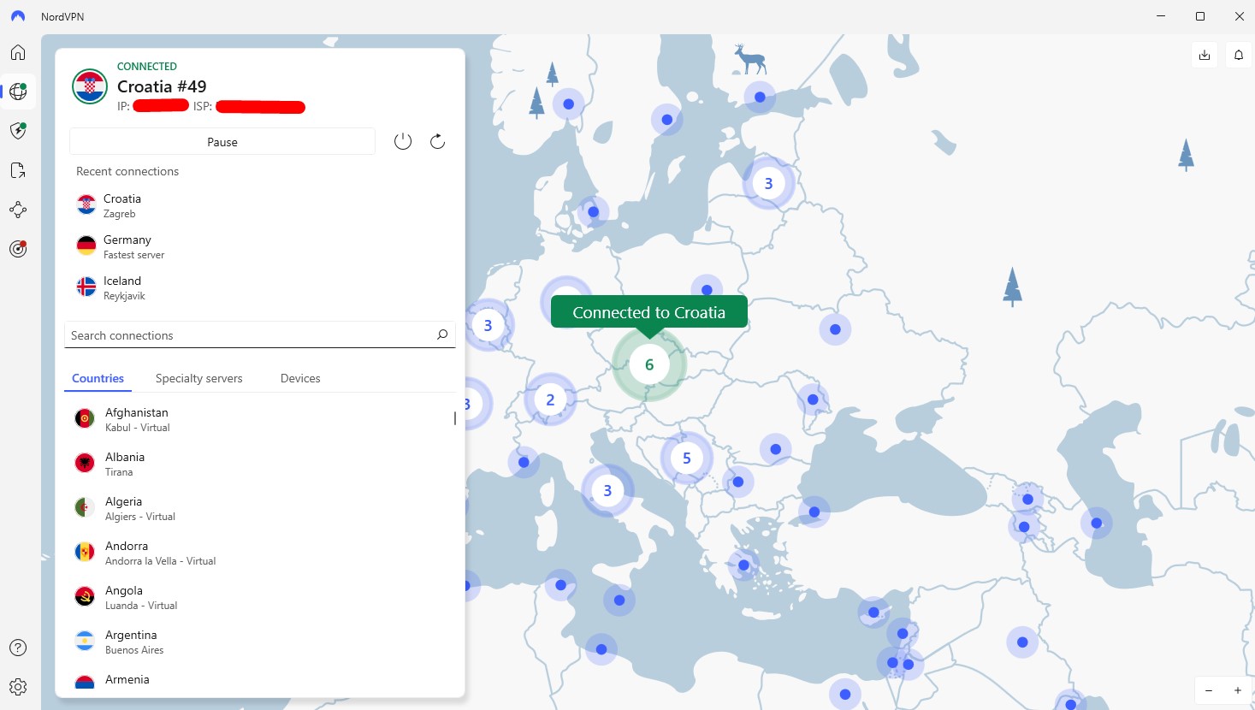Switch to Specialty servers tab
The height and width of the screenshot is (710, 1255).
[198, 378]
